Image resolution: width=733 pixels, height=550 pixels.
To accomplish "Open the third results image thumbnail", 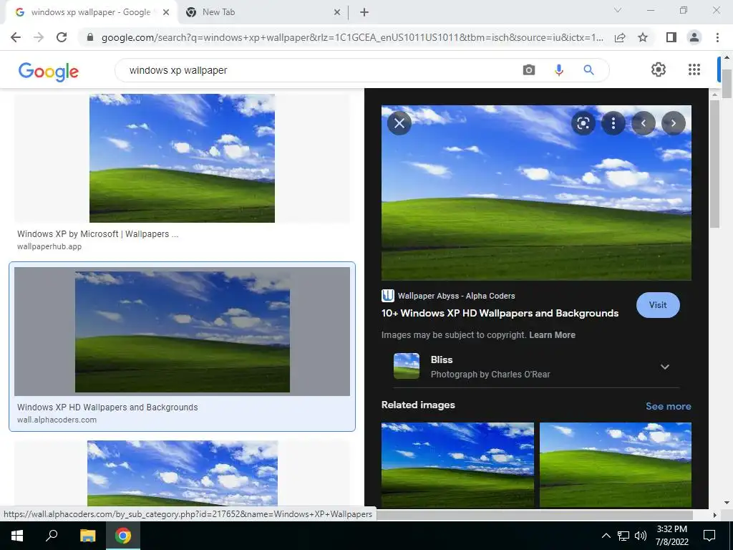I will click(x=183, y=473).
